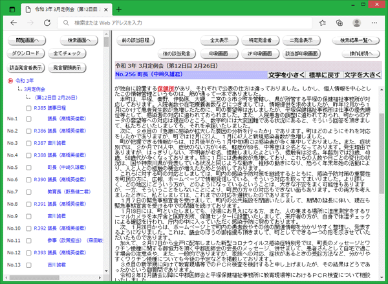Open the tab actions menu icon
Screen dimensions: 388x284
[12, 10]
